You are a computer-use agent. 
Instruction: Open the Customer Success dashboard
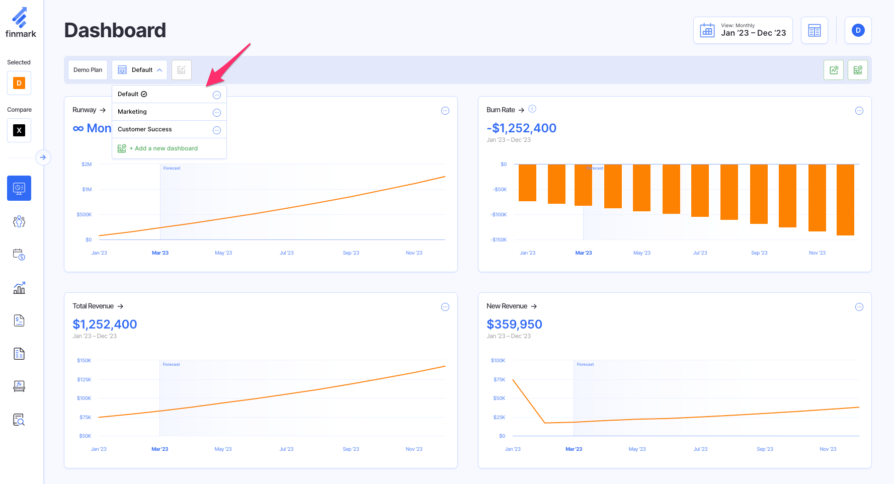[x=144, y=129]
